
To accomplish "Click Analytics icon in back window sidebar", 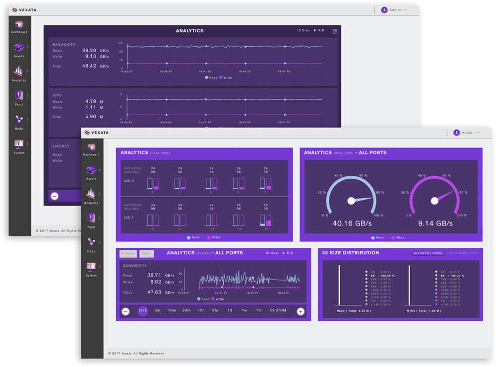I will point(19,73).
